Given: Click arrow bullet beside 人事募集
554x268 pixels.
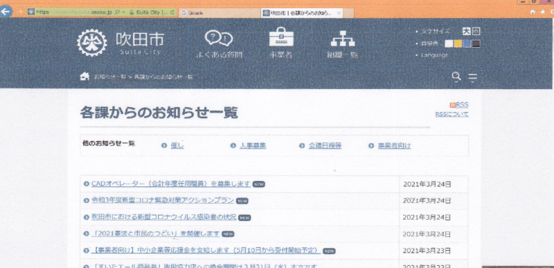Looking at the screenshot, I should pos(233,146).
